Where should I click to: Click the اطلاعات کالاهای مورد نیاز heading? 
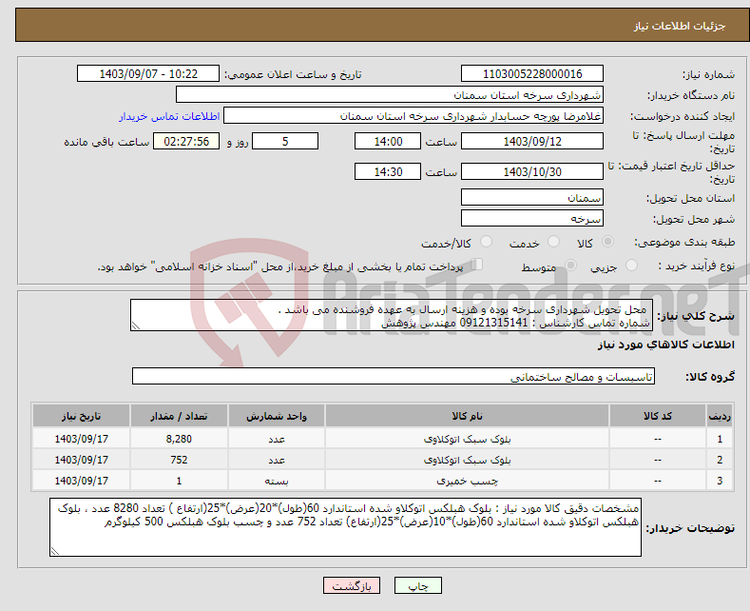tap(665, 345)
